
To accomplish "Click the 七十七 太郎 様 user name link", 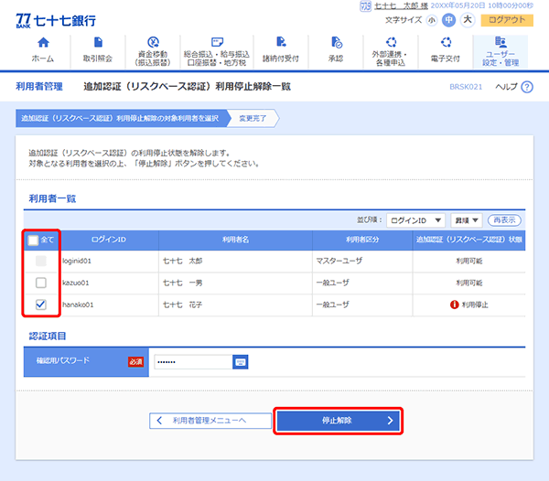I will tap(402, 6).
